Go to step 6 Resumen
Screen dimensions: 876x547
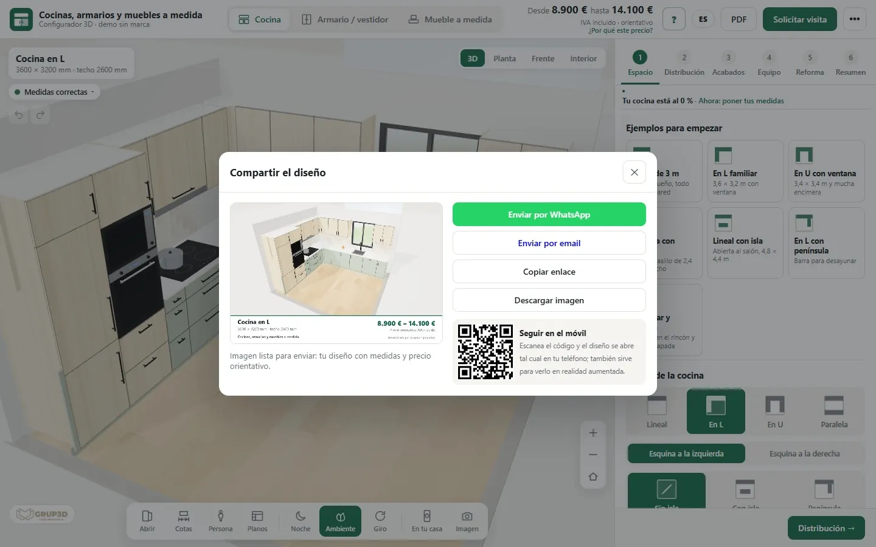click(x=850, y=64)
